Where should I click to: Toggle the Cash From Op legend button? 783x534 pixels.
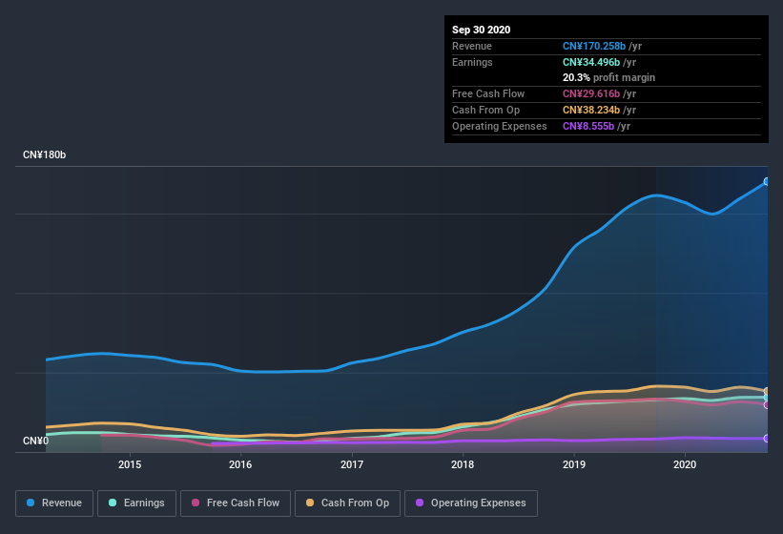347,503
